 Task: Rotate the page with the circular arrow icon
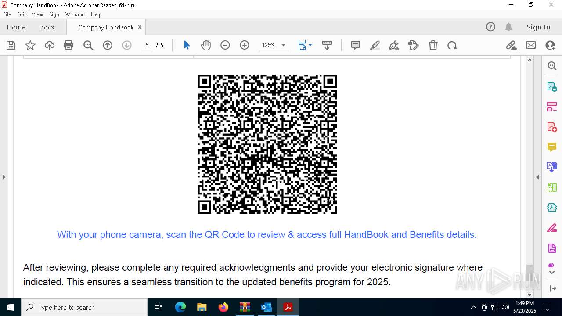pyautogui.click(x=452, y=45)
